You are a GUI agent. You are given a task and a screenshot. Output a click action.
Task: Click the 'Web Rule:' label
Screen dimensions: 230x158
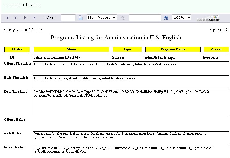point(12,133)
